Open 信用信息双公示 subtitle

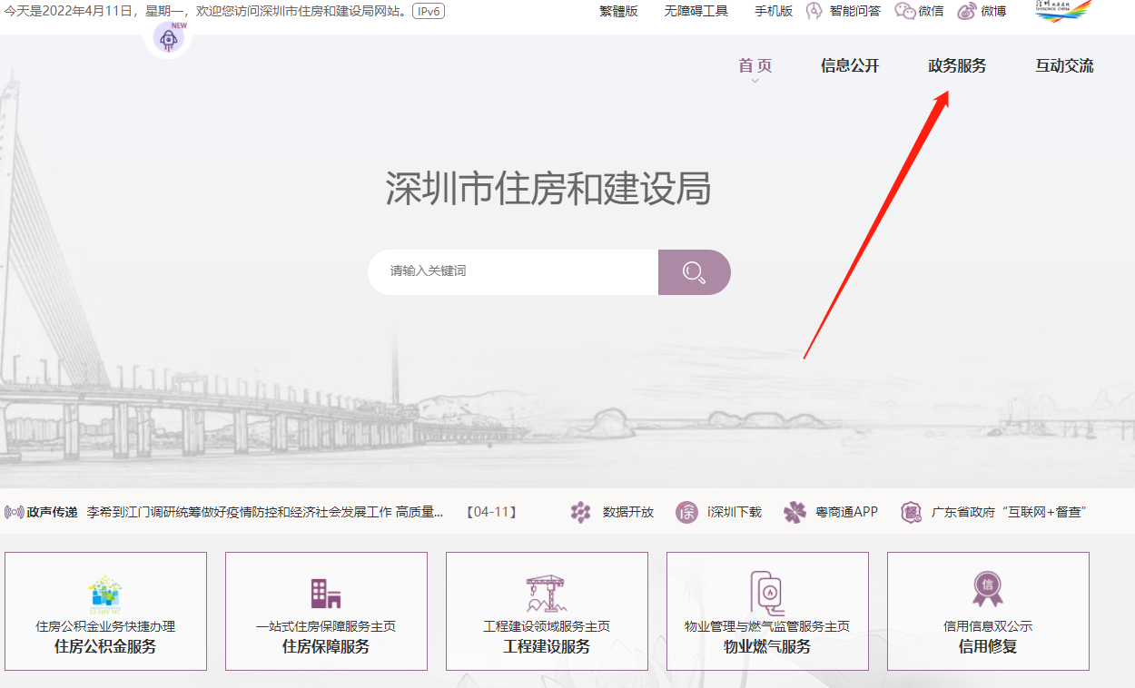[x=988, y=626]
